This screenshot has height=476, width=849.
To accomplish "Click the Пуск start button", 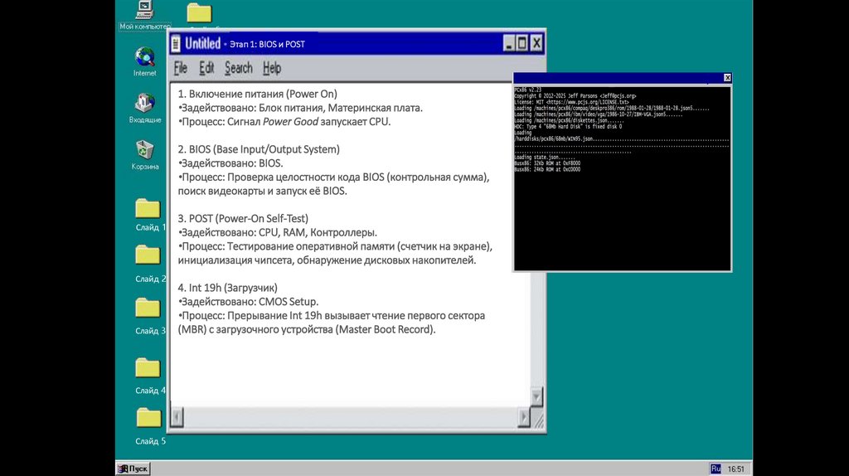I will pos(133,469).
